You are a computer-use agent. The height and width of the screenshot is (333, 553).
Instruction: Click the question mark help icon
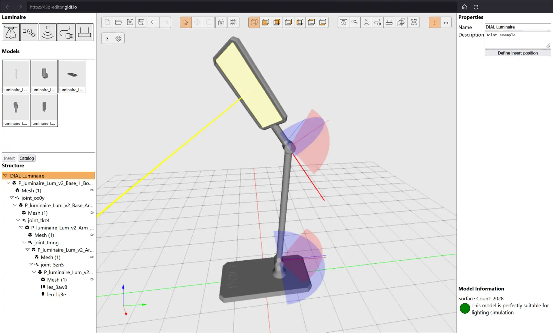pyautogui.click(x=107, y=38)
